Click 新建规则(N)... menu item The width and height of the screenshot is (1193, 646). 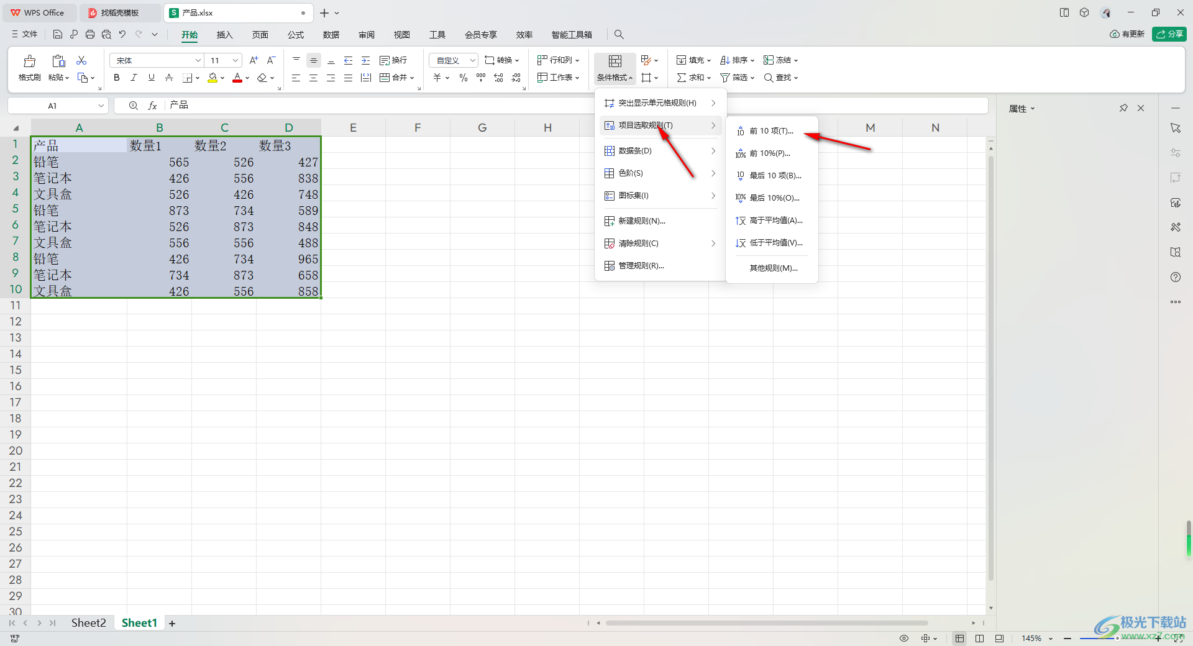(660, 221)
